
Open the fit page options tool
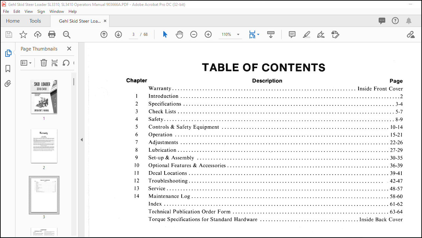point(252,34)
